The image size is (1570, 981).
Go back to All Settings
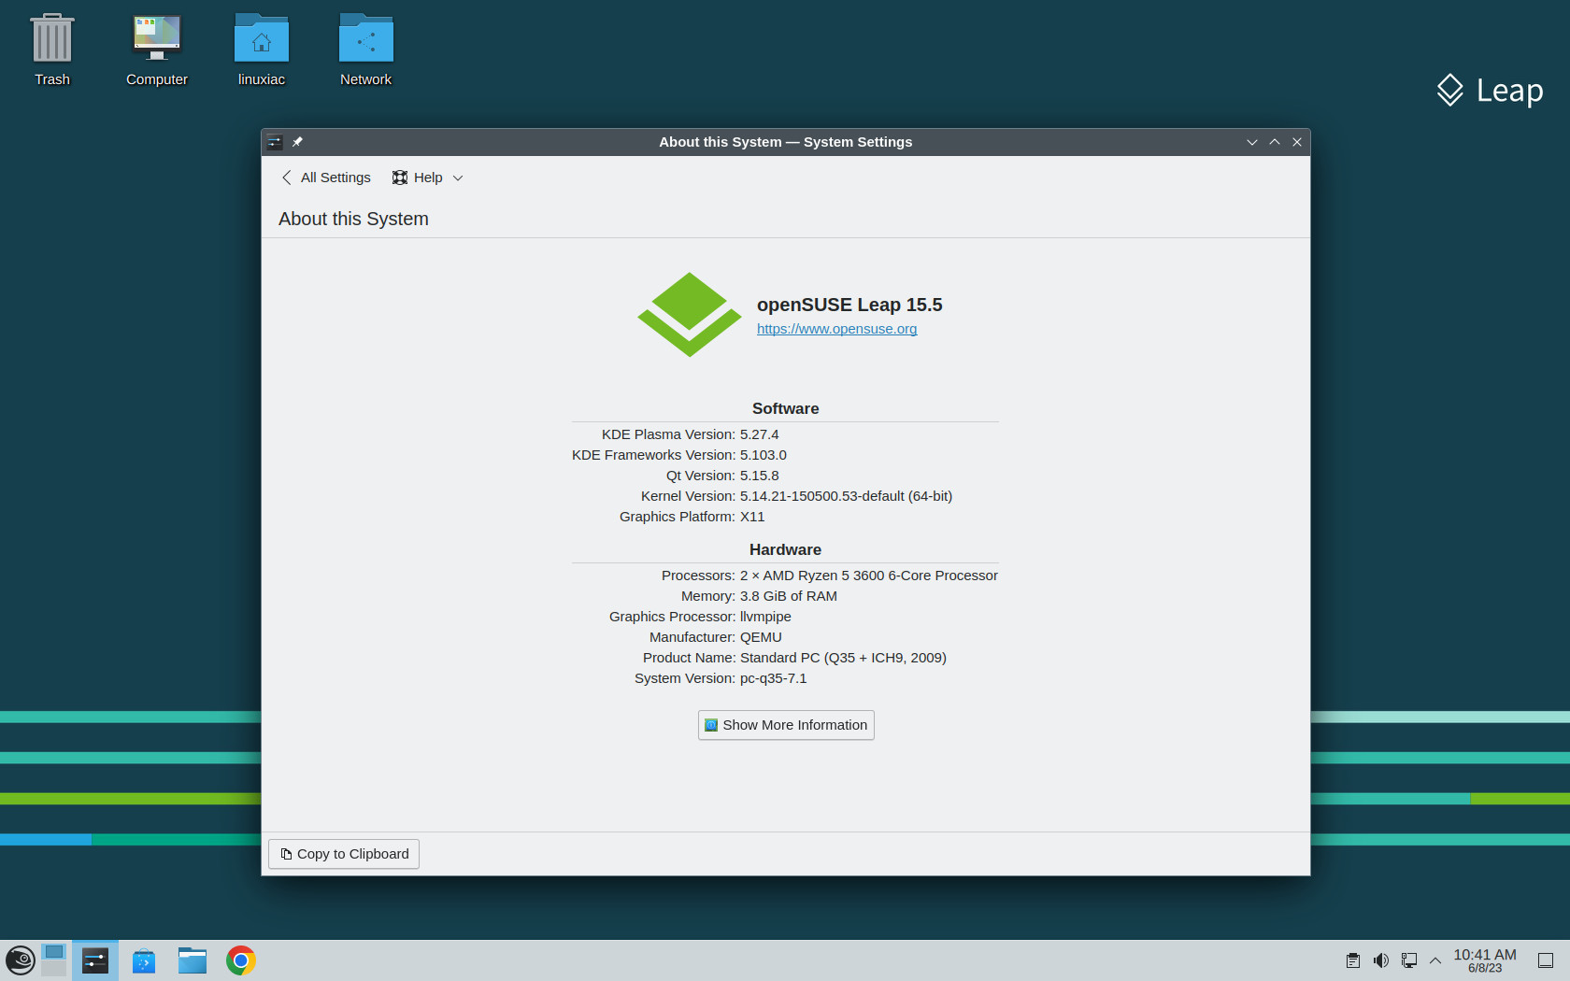326,178
